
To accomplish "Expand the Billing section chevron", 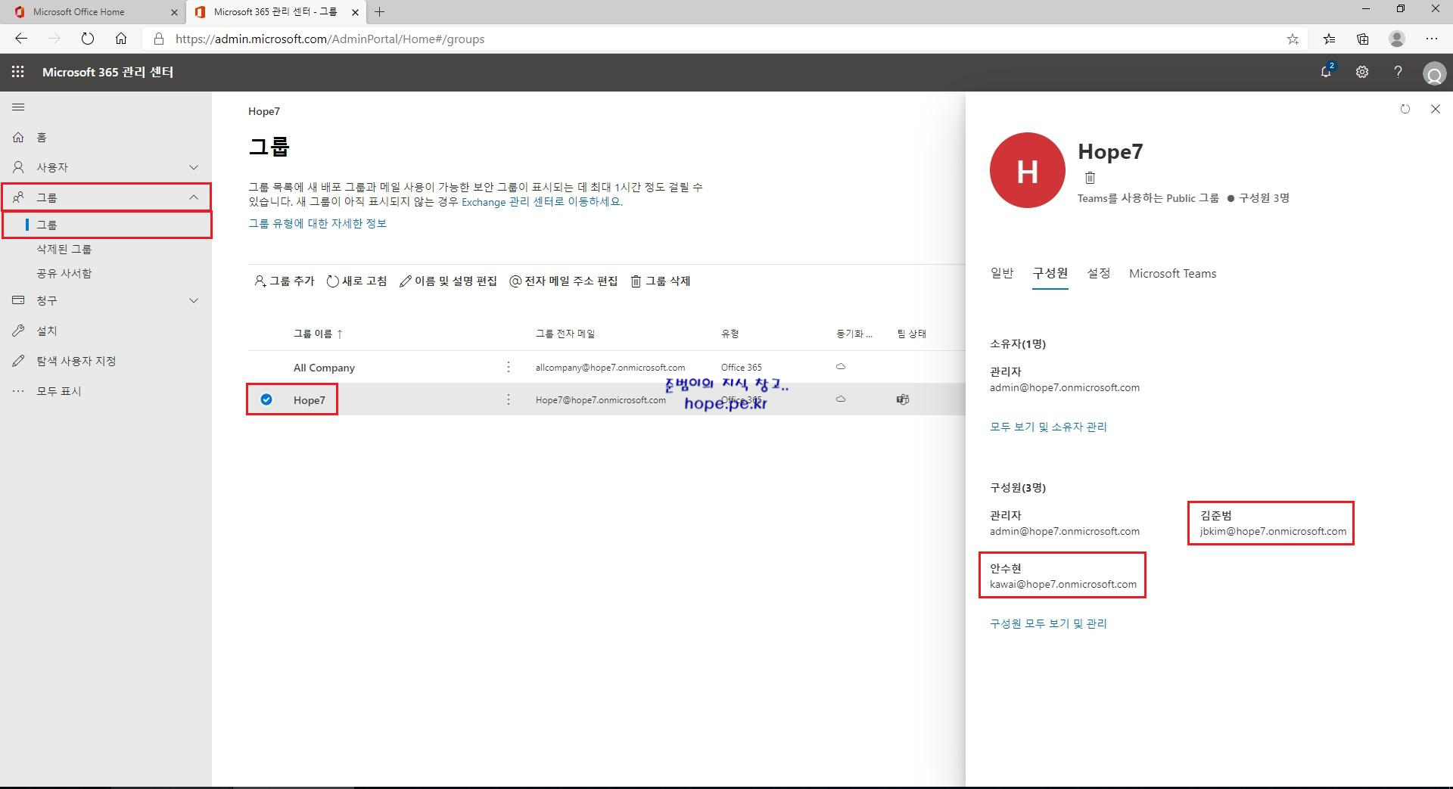I will coord(194,300).
